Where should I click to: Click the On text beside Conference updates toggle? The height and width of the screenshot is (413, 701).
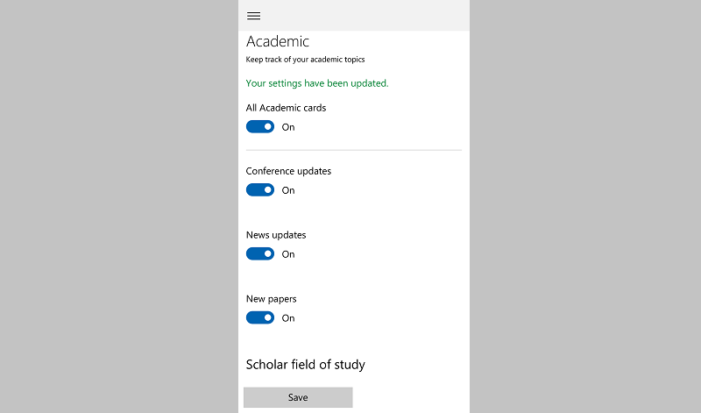click(288, 190)
